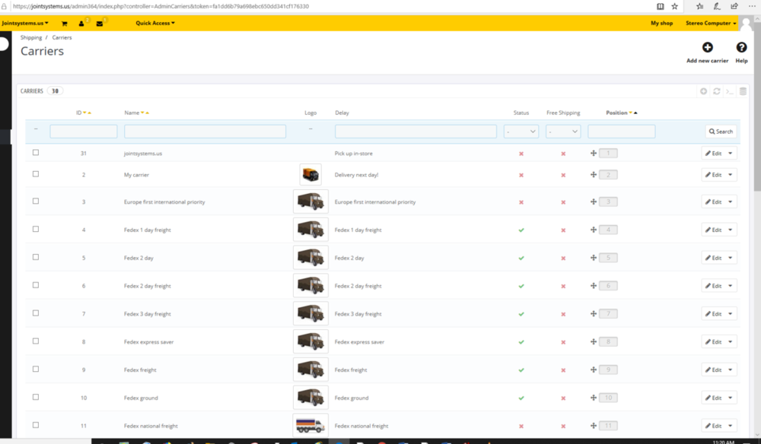Click the move handle for Fedex ground row
This screenshot has height=444, width=761.
pyautogui.click(x=594, y=398)
